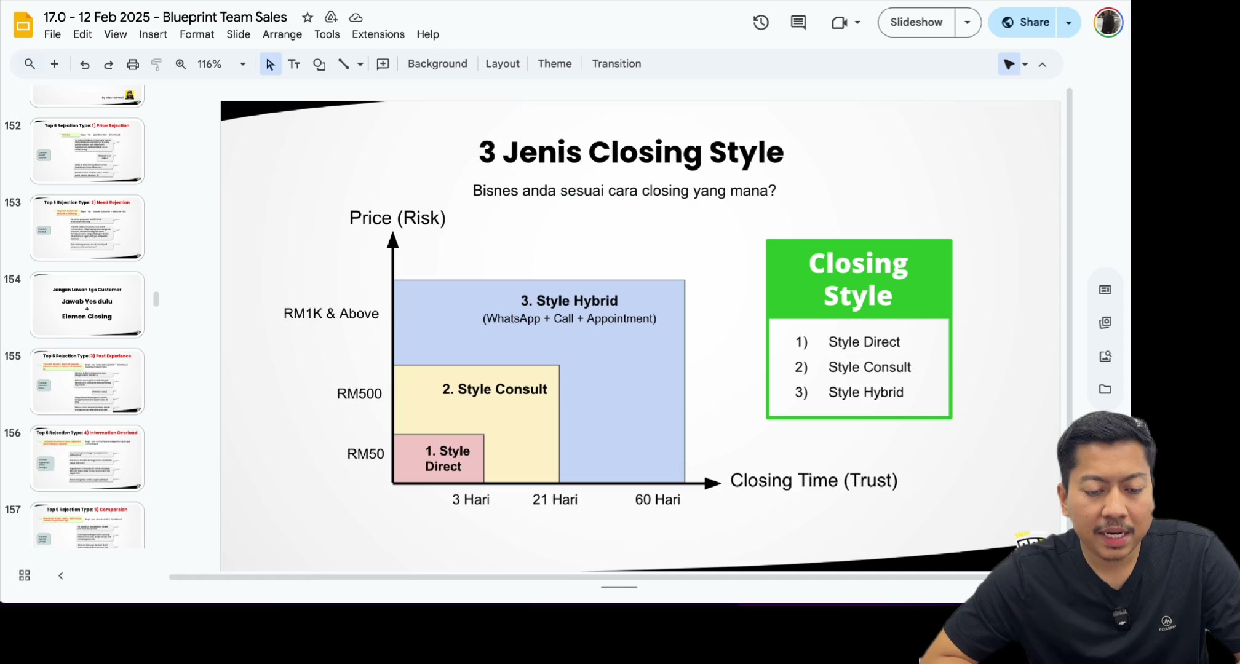Star this presentation
Image resolution: width=1240 pixels, height=664 pixels.
click(x=308, y=17)
